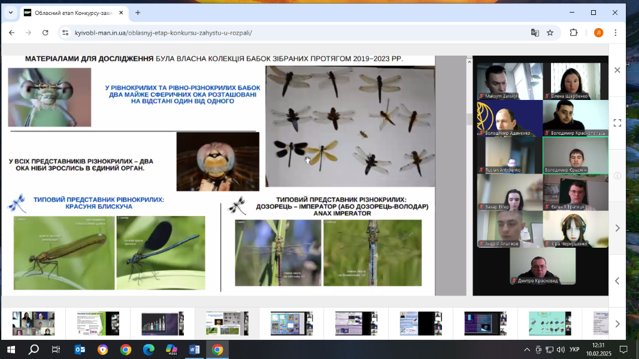Image resolution: width=639 pixels, height=359 pixels.
Task: Go to the next image using right arrow
Action: coord(617,228)
